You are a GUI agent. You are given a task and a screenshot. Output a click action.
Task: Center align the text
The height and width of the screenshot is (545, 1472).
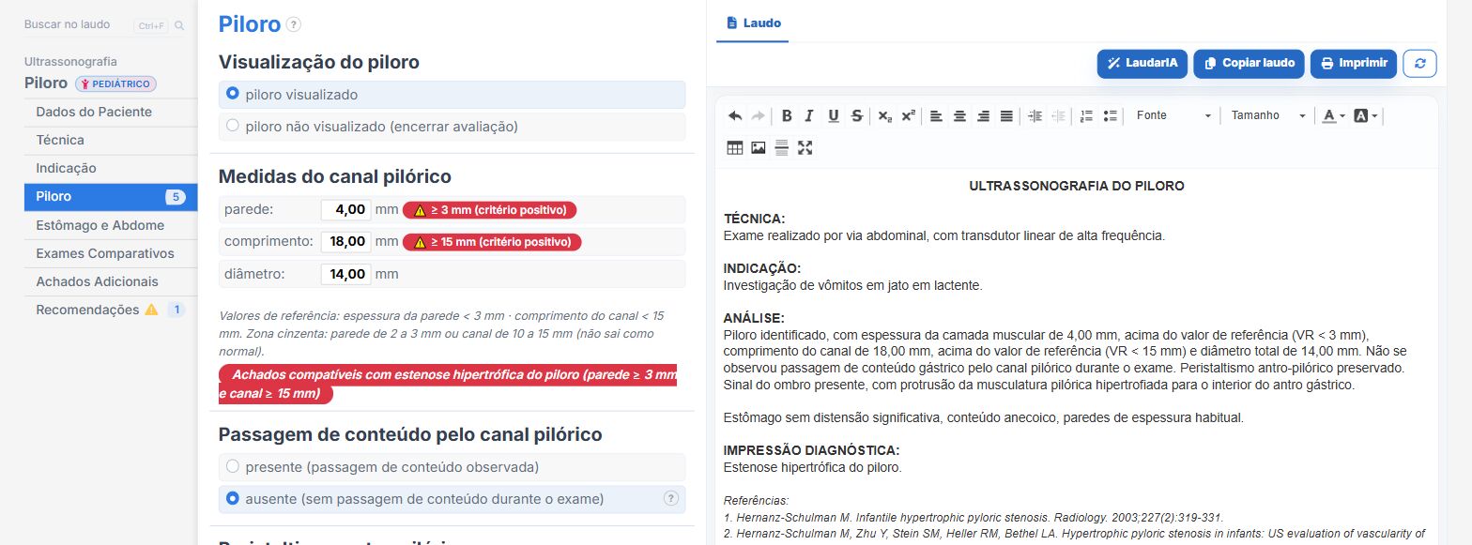tap(959, 115)
